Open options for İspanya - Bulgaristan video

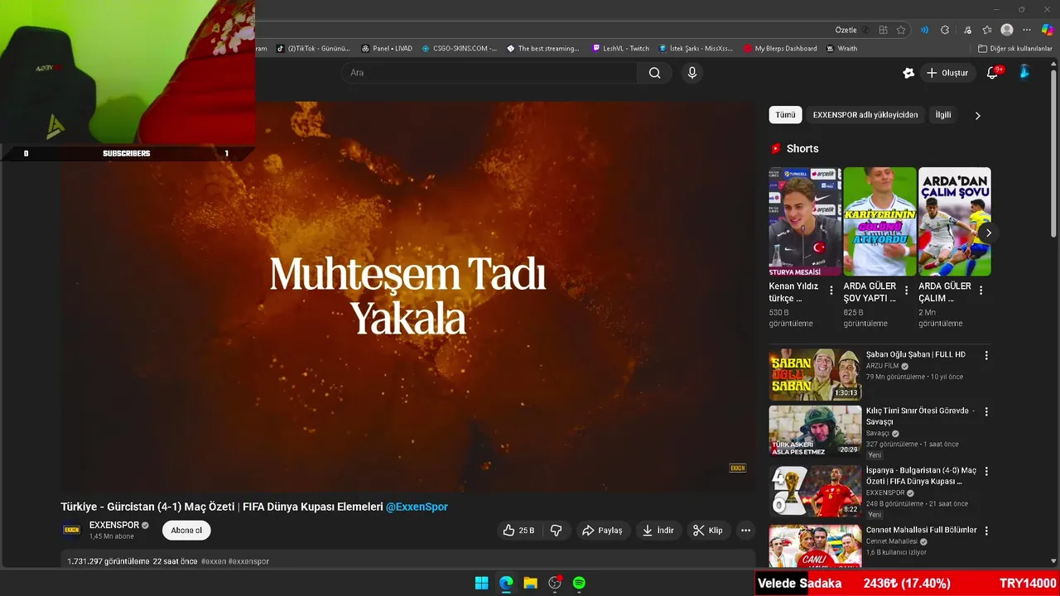(x=986, y=471)
